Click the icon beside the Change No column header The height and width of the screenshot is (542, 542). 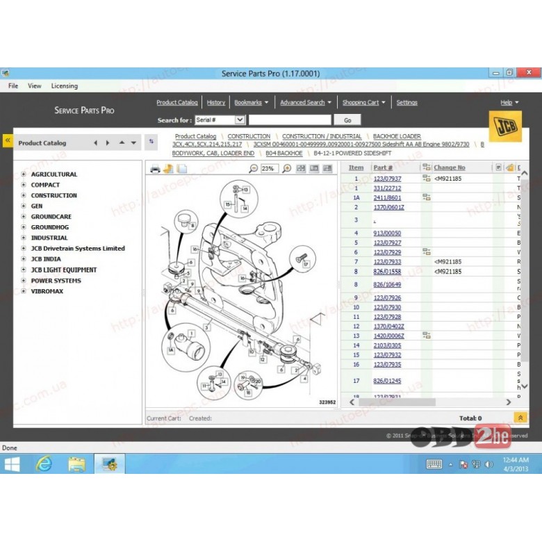[x=427, y=167]
